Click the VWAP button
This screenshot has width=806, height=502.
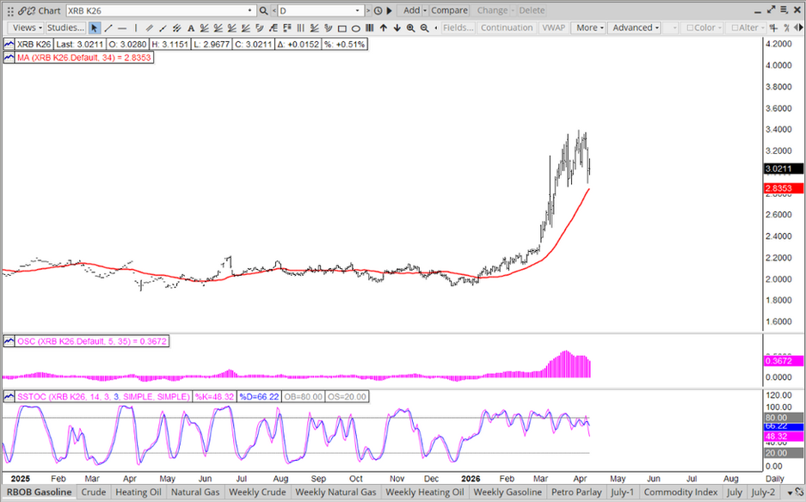[554, 28]
